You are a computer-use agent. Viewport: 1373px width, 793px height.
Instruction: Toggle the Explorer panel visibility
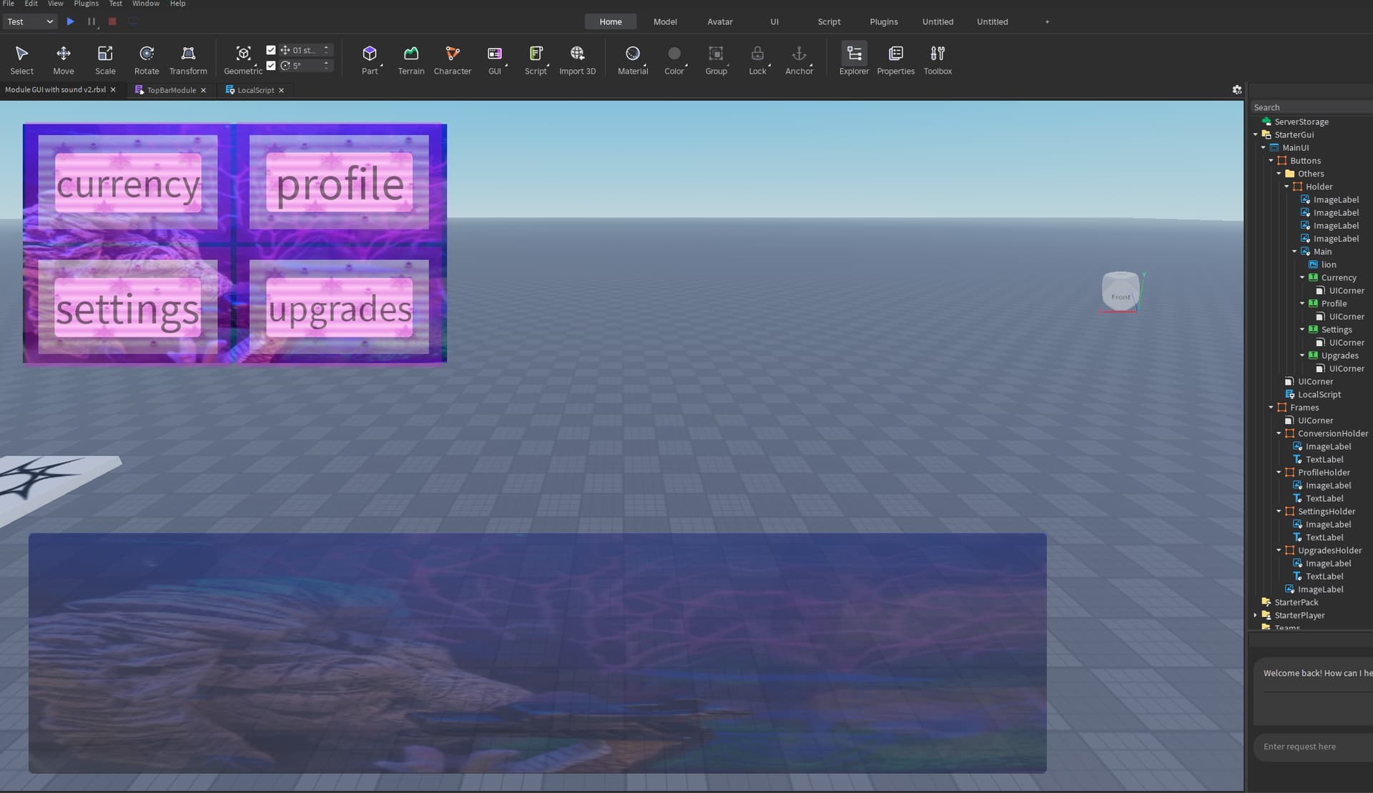853,59
